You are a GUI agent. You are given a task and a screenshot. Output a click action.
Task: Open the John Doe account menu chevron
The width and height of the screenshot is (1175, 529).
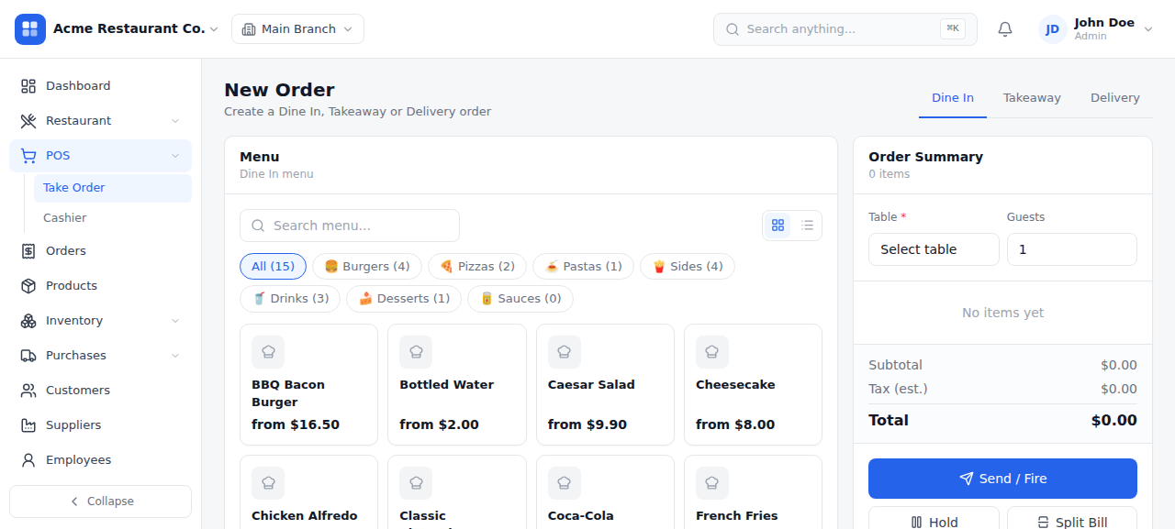[1147, 29]
